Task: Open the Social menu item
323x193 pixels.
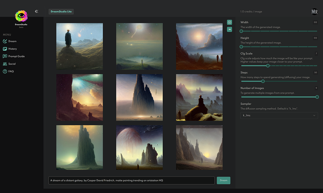Action: (x=9, y=64)
